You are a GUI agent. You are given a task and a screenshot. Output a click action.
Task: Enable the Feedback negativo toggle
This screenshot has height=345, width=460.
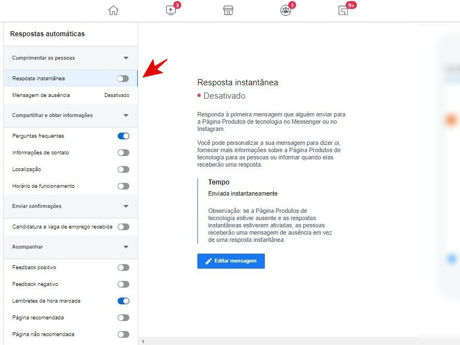click(x=123, y=284)
